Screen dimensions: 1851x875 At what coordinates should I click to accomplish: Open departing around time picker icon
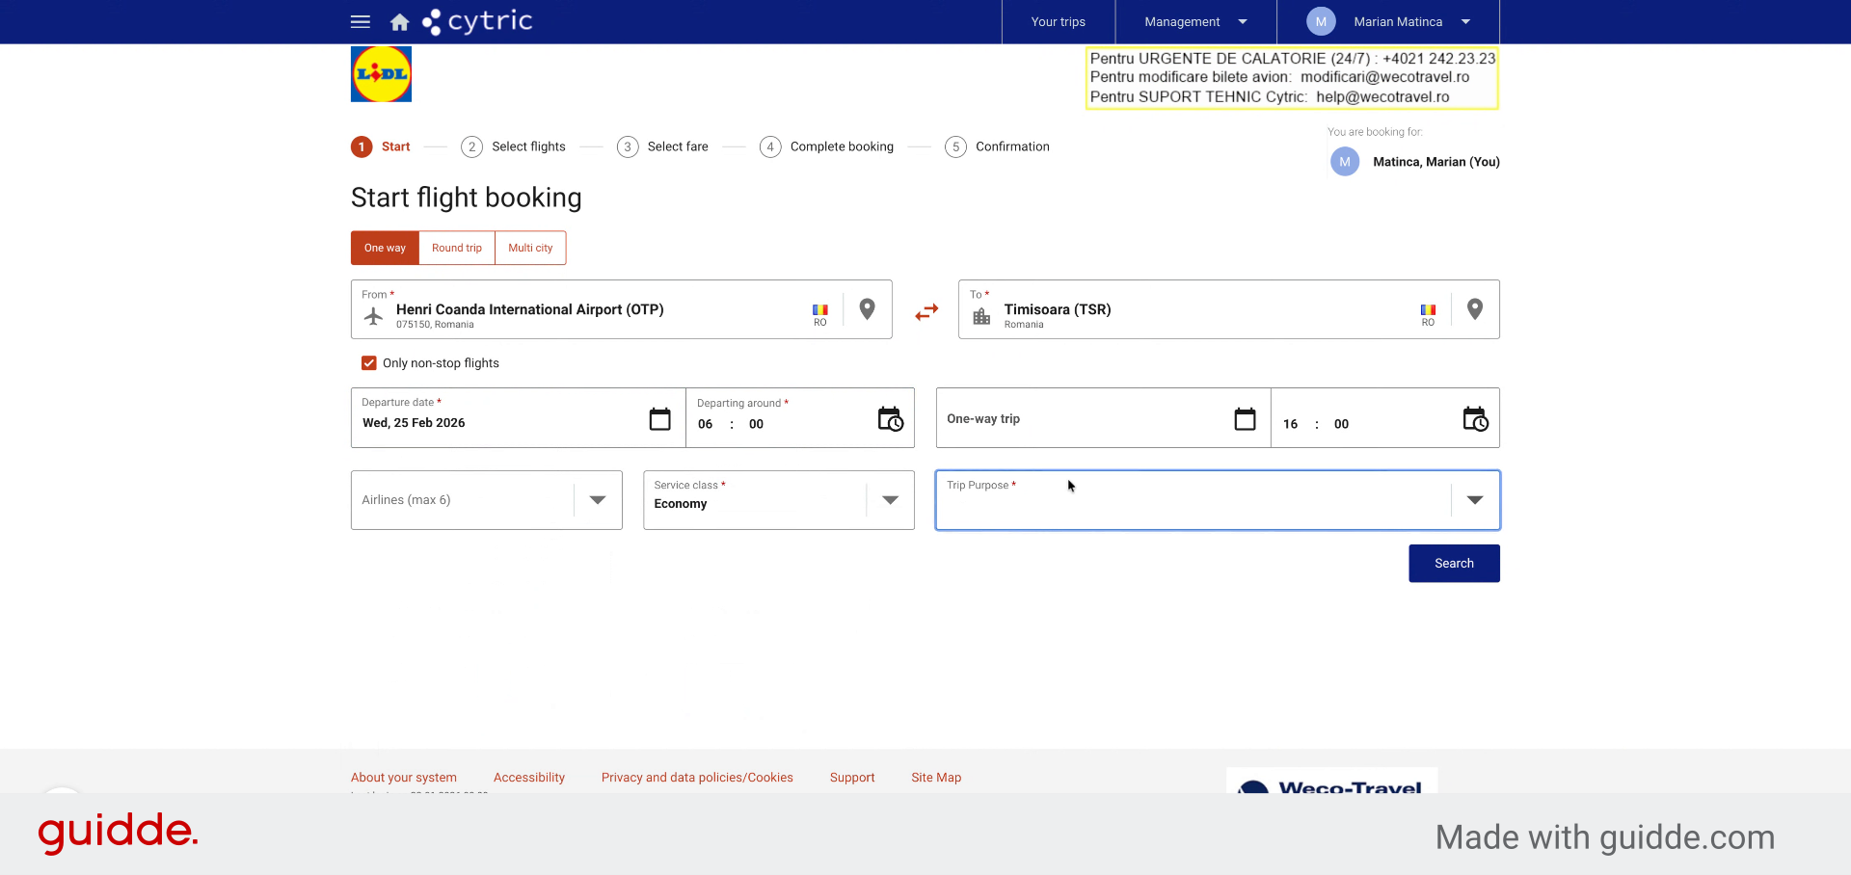891,419
